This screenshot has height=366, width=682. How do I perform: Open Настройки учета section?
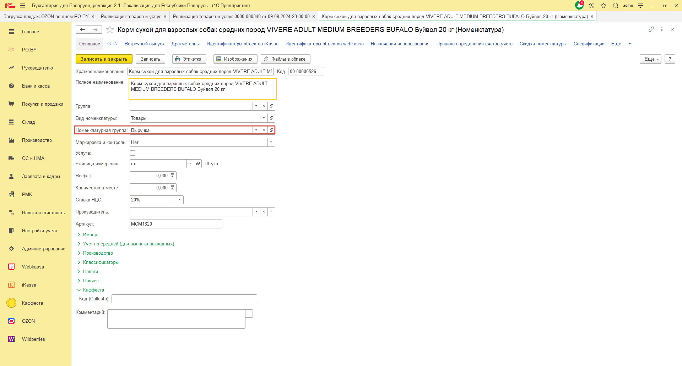[x=39, y=231]
